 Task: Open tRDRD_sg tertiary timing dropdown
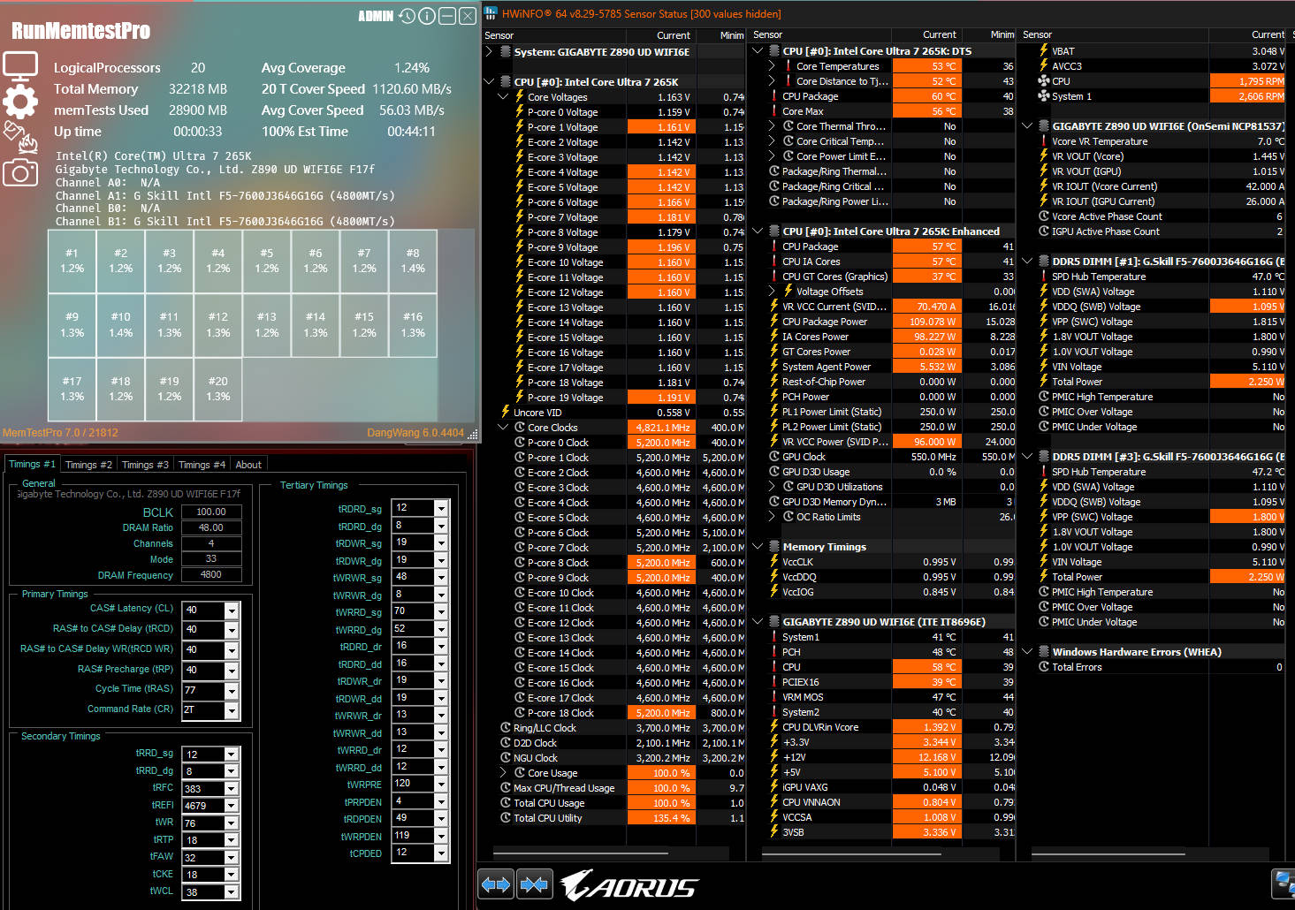pyautogui.click(x=441, y=508)
